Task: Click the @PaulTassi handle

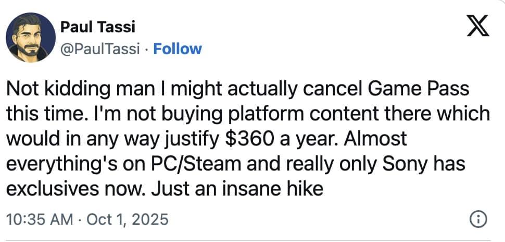Action: tap(100, 49)
